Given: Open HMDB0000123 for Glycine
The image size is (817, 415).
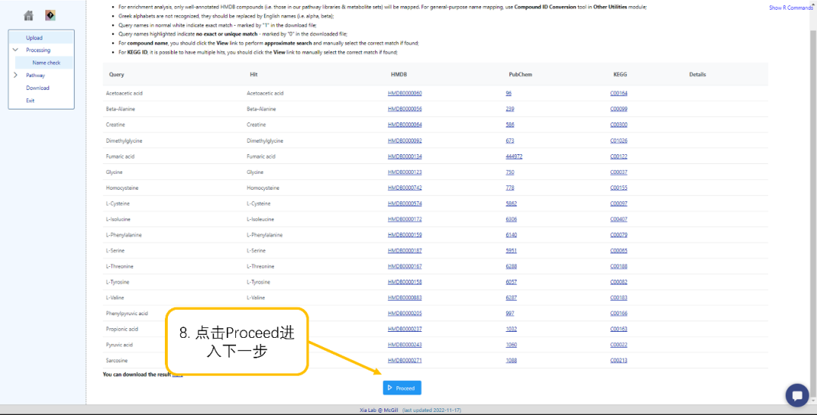Looking at the screenshot, I should (x=405, y=172).
